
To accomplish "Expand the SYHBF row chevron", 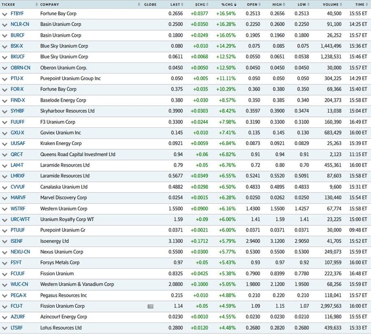I will click(x=4, y=112).
